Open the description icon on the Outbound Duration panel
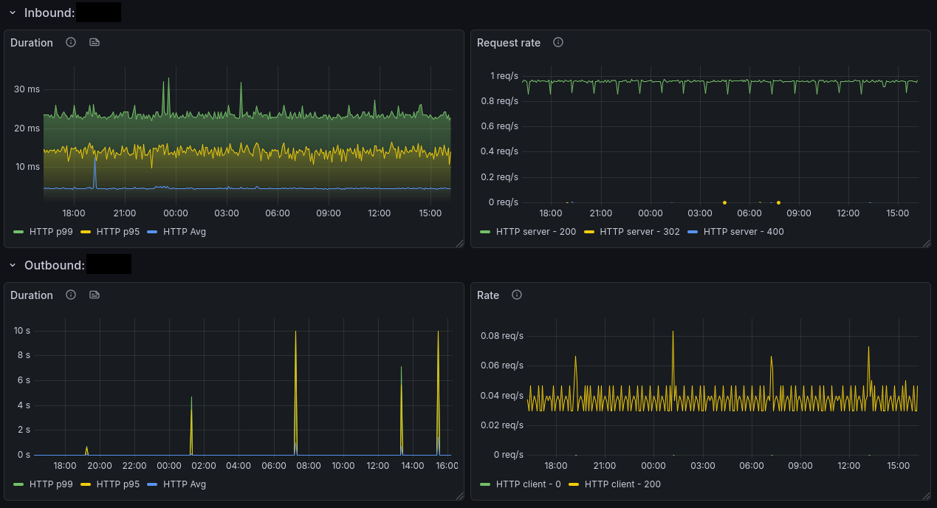Viewport: 937px width, 508px height. [94, 295]
